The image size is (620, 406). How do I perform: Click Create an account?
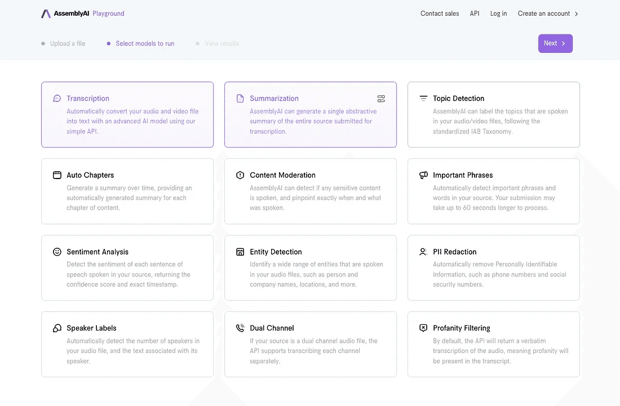[x=544, y=14]
